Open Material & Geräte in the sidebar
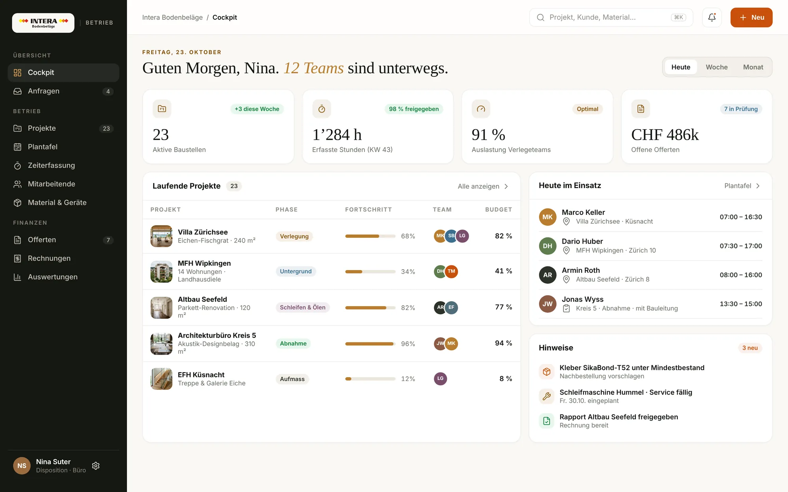Image resolution: width=788 pixels, height=492 pixels. click(63, 202)
